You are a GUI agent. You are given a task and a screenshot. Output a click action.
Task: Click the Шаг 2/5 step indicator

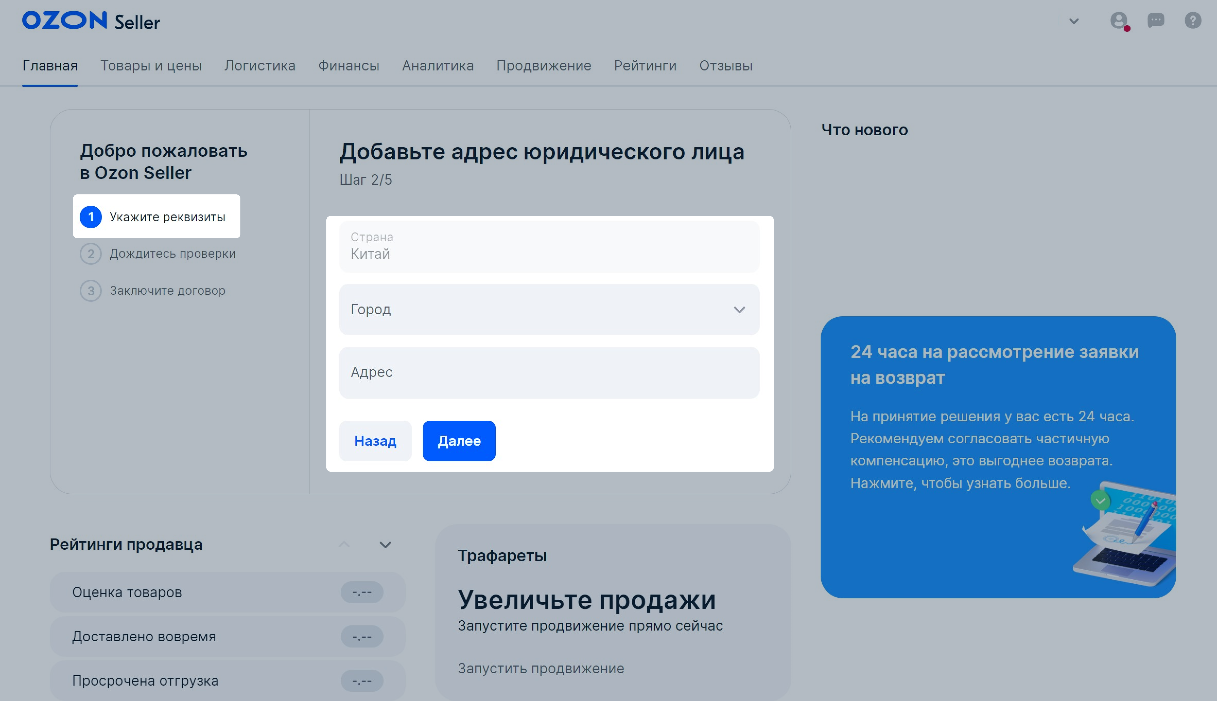tap(366, 179)
